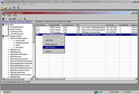139x94 pixels.
Task: Click the fourth main toolbar icon
Action: pos(14,8)
